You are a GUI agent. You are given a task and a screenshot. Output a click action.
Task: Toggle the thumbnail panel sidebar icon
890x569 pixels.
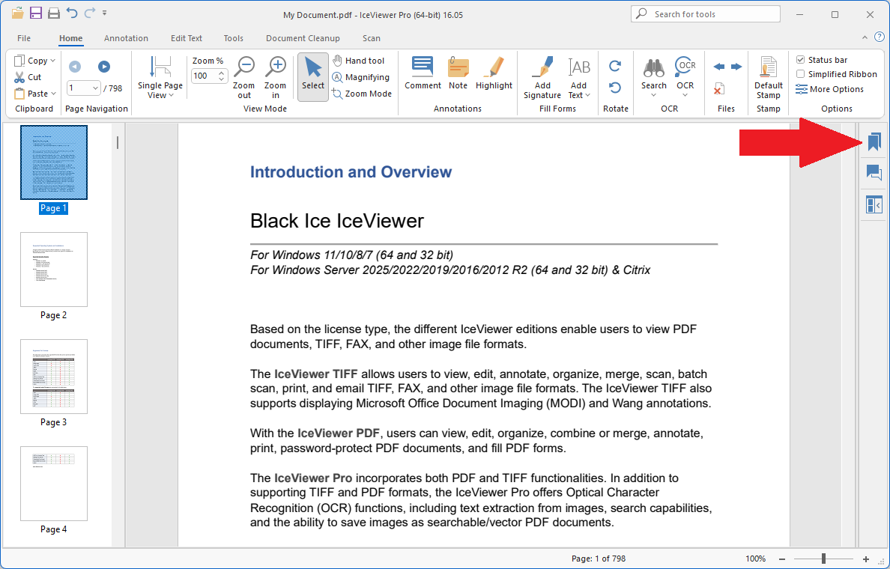(874, 204)
